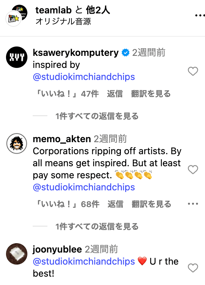Open memo_akten's pixel avatar
205x285 pixels.
(16, 144)
